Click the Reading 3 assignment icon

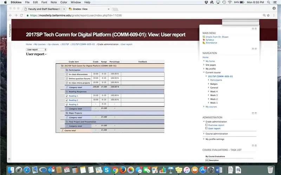coord(67,104)
